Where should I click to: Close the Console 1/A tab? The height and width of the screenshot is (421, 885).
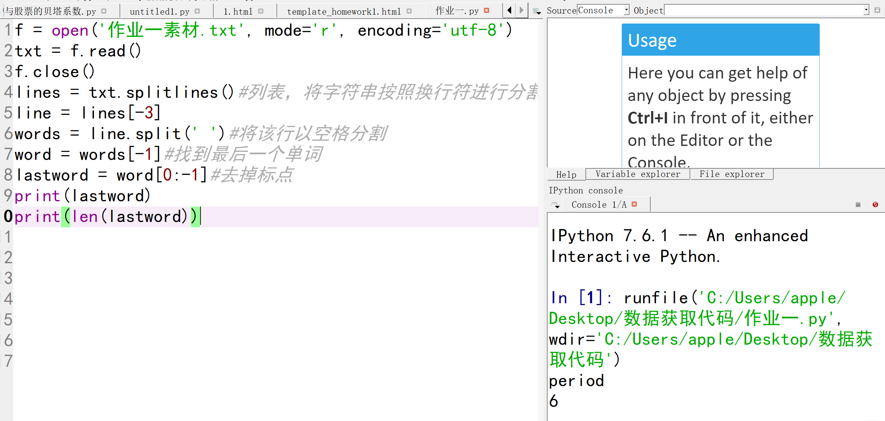click(634, 204)
